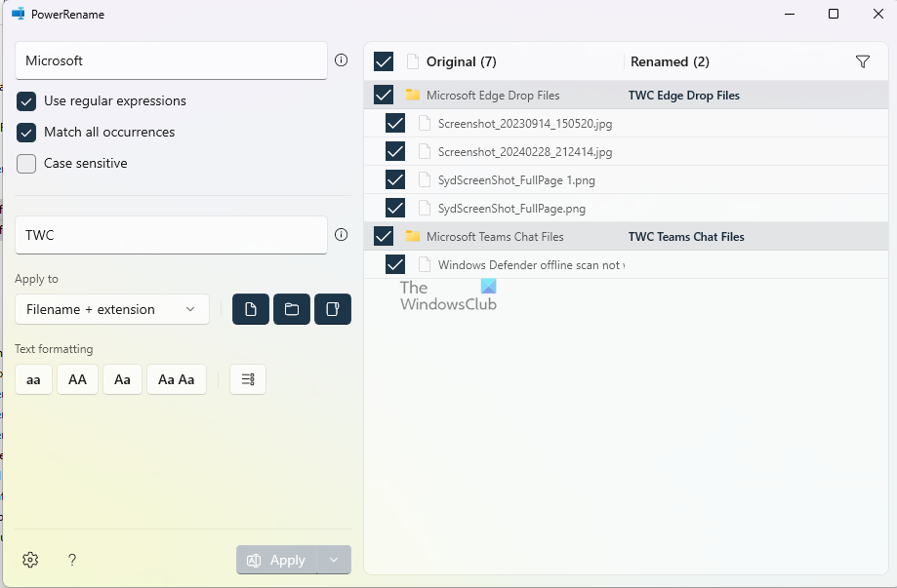This screenshot has width=897, height=588.
Task: Click the info icon beside search field
Action: click(x=341, y=60)
